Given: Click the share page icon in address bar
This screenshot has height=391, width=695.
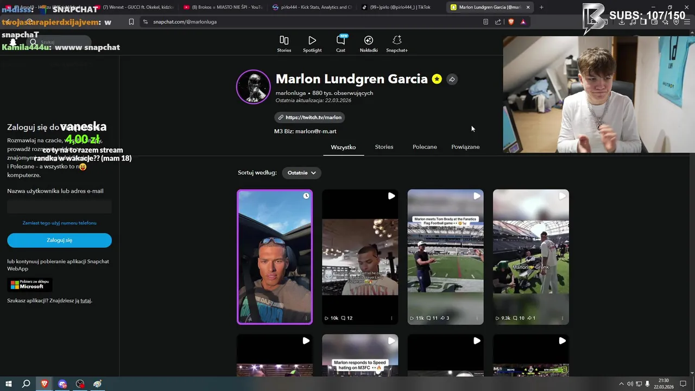Looking at the screenshot, I should (498, 22).
